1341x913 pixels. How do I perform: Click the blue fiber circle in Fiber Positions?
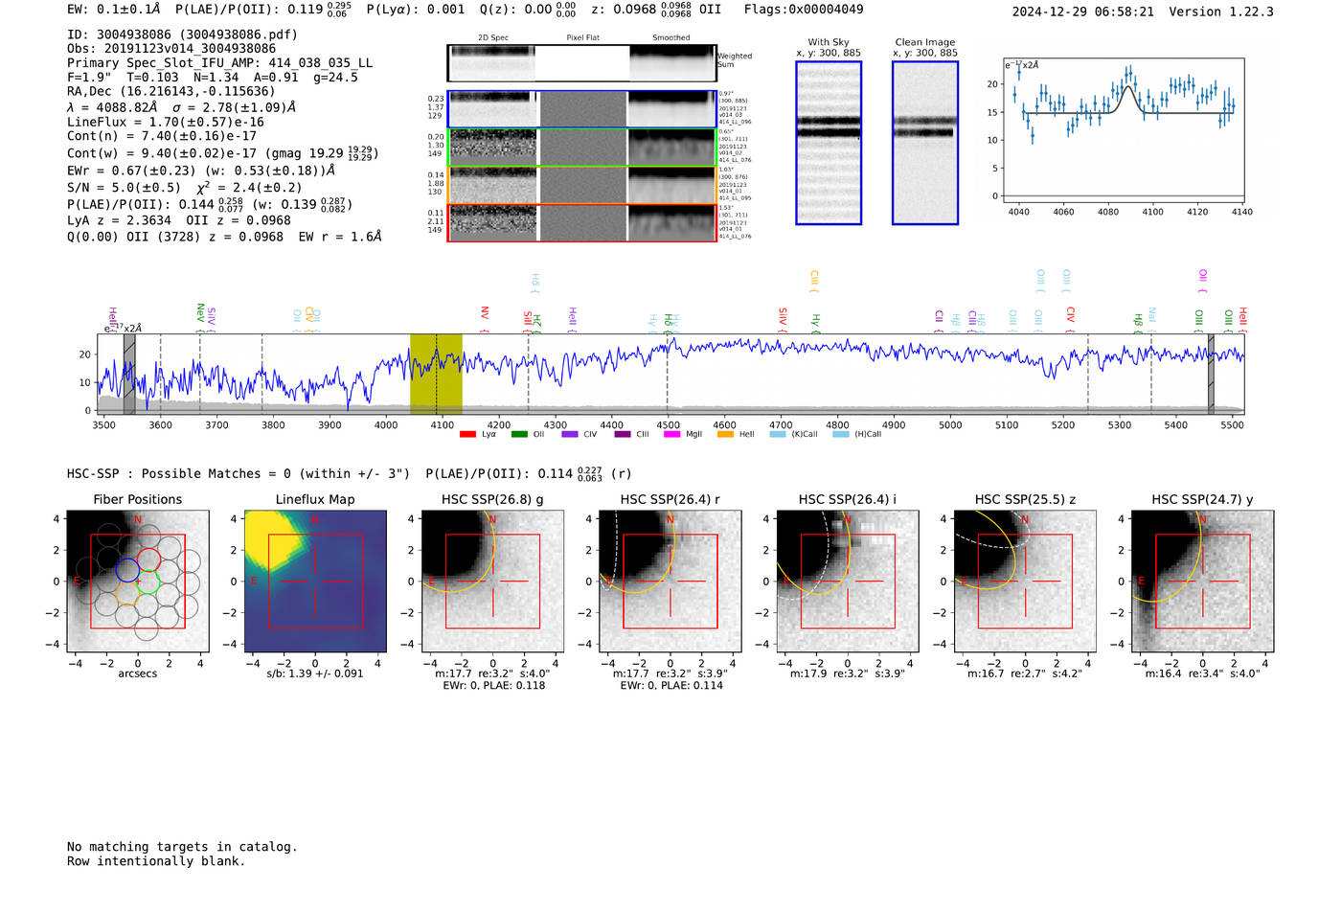(x=127, y=570)
